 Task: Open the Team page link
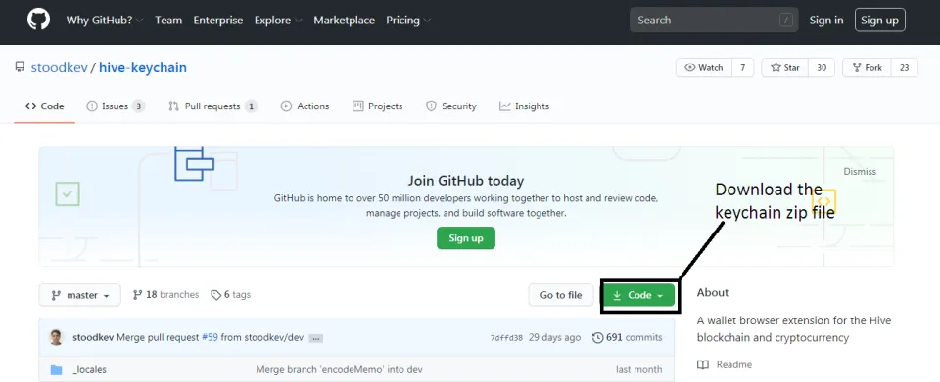click(x=168, y=20)
